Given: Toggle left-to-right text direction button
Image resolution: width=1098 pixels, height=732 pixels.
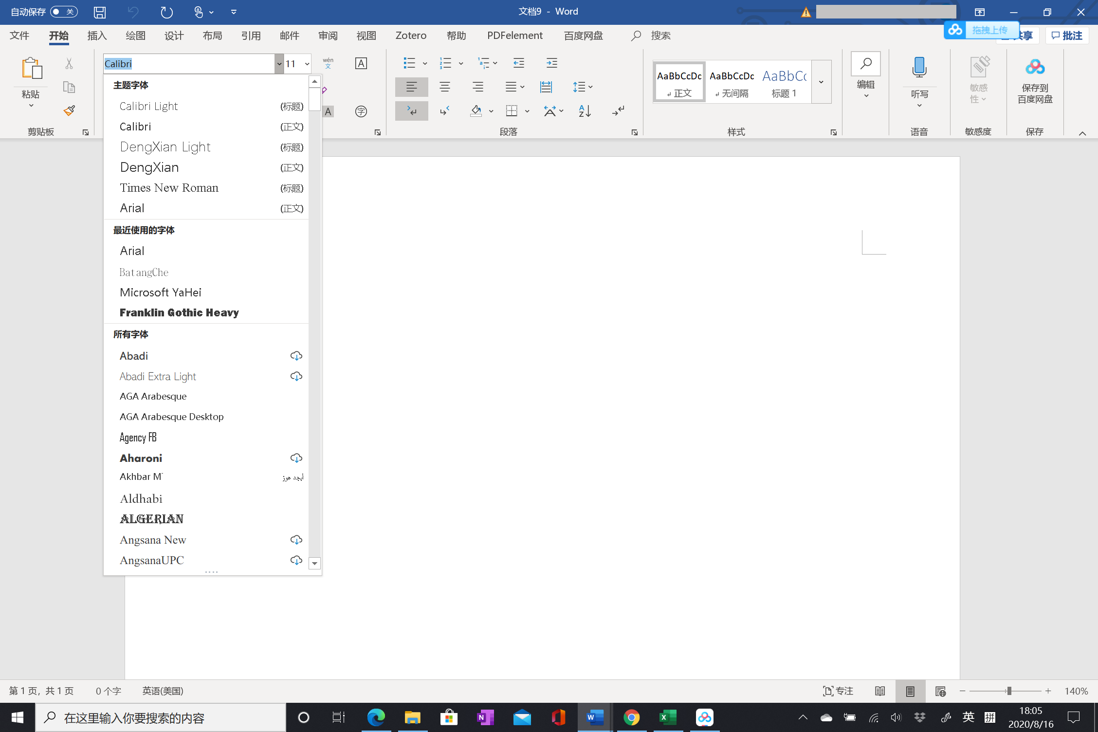Looking at the screenshot, I should (411, 111).
